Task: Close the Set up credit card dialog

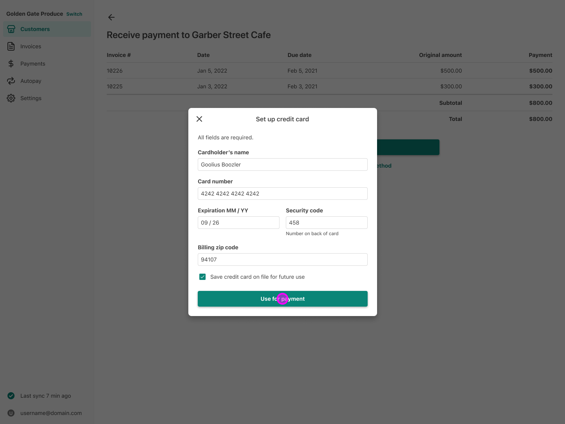Action: 199,119
